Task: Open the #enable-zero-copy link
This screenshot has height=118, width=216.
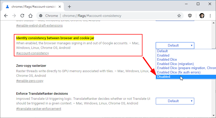Action: pyautogui.click(x=30, y=81)
